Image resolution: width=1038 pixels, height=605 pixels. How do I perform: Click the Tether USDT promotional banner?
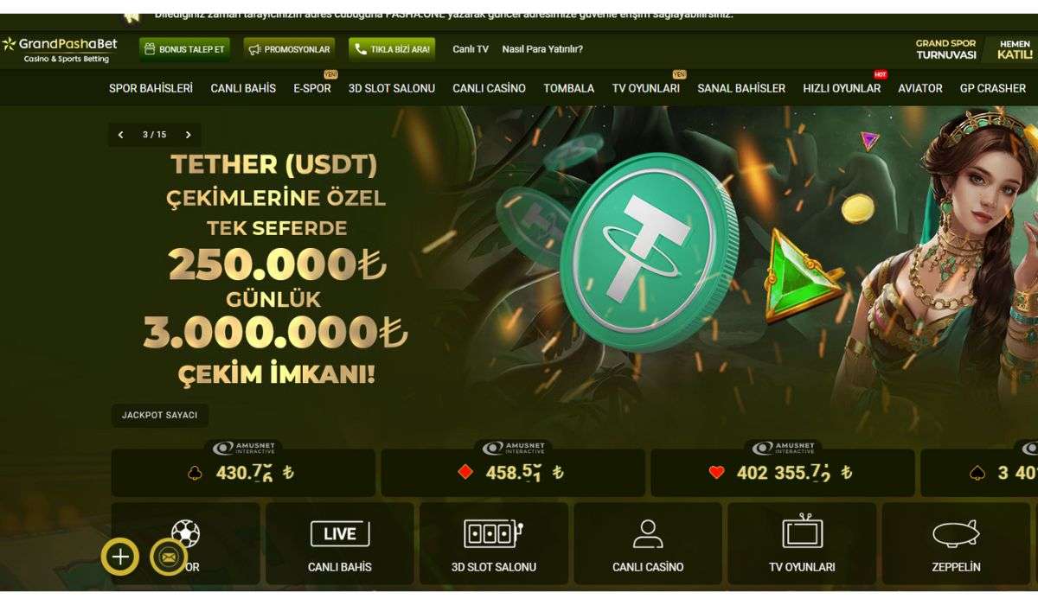pyautogui.click(x=571, y=268)
